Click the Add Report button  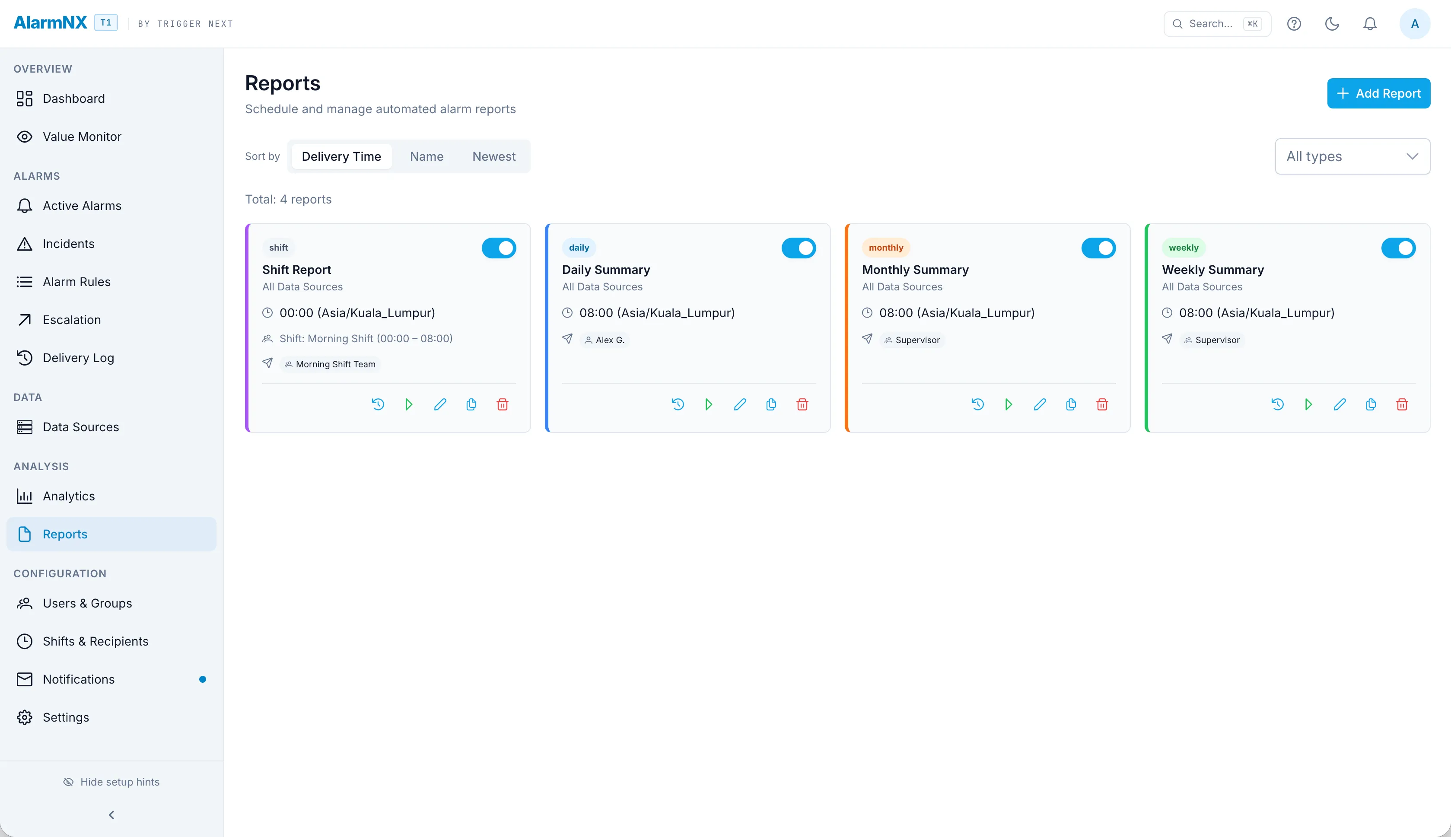1378,93
